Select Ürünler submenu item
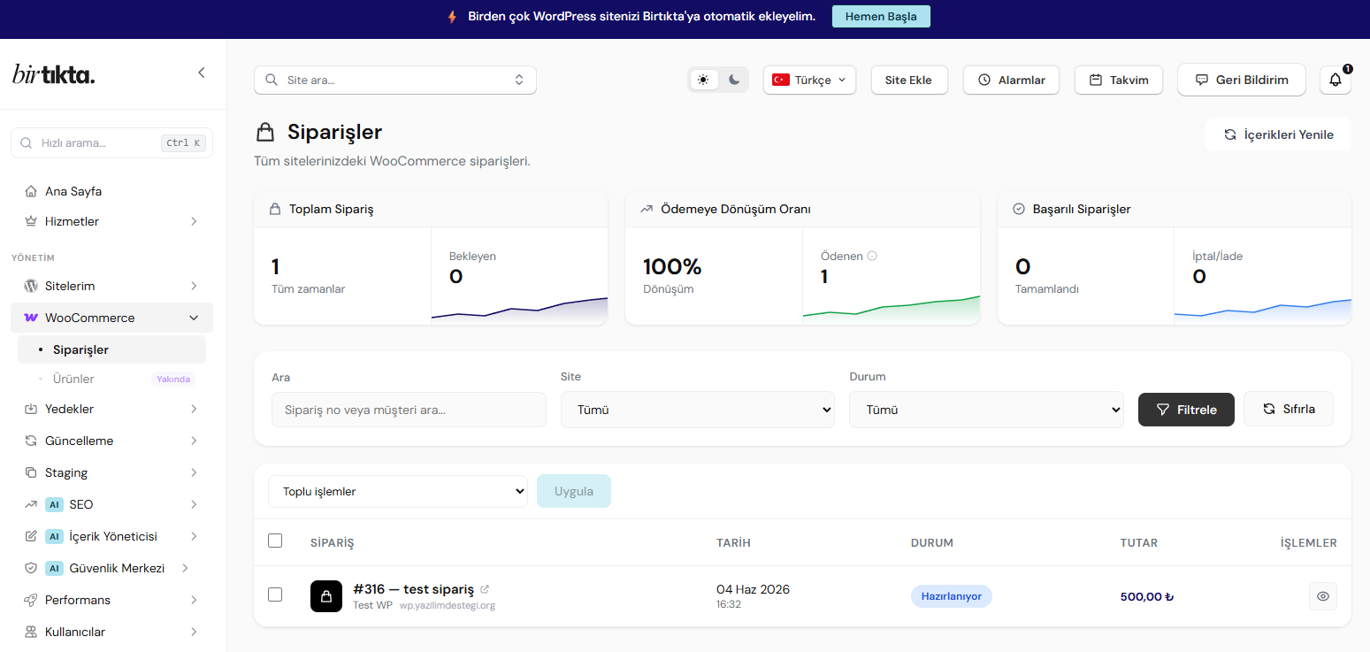 point(111,379)
